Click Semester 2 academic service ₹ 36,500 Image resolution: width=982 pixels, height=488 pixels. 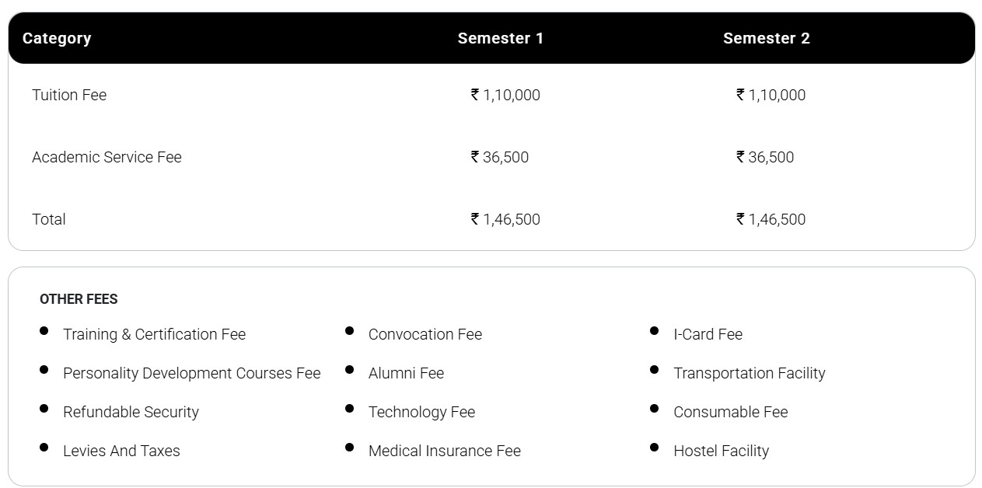point(765,157)
